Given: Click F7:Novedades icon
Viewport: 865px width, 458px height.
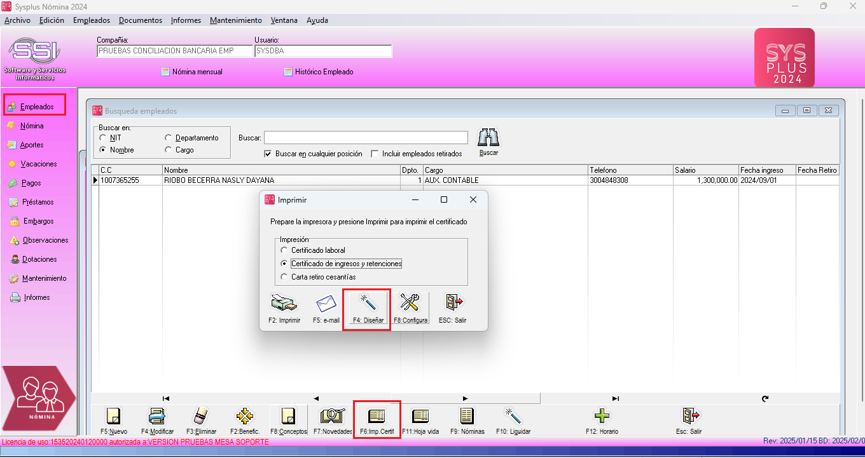Looking at the screenshot, I should click(x=333, y=421).
